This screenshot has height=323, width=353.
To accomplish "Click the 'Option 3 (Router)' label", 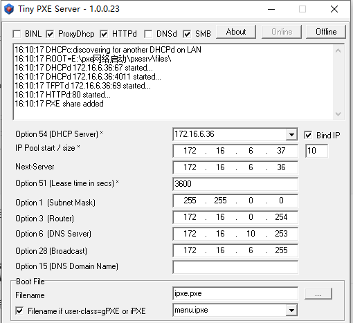I will pos(44,219).
